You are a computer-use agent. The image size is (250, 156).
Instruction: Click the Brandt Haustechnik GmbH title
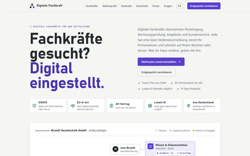69,130
